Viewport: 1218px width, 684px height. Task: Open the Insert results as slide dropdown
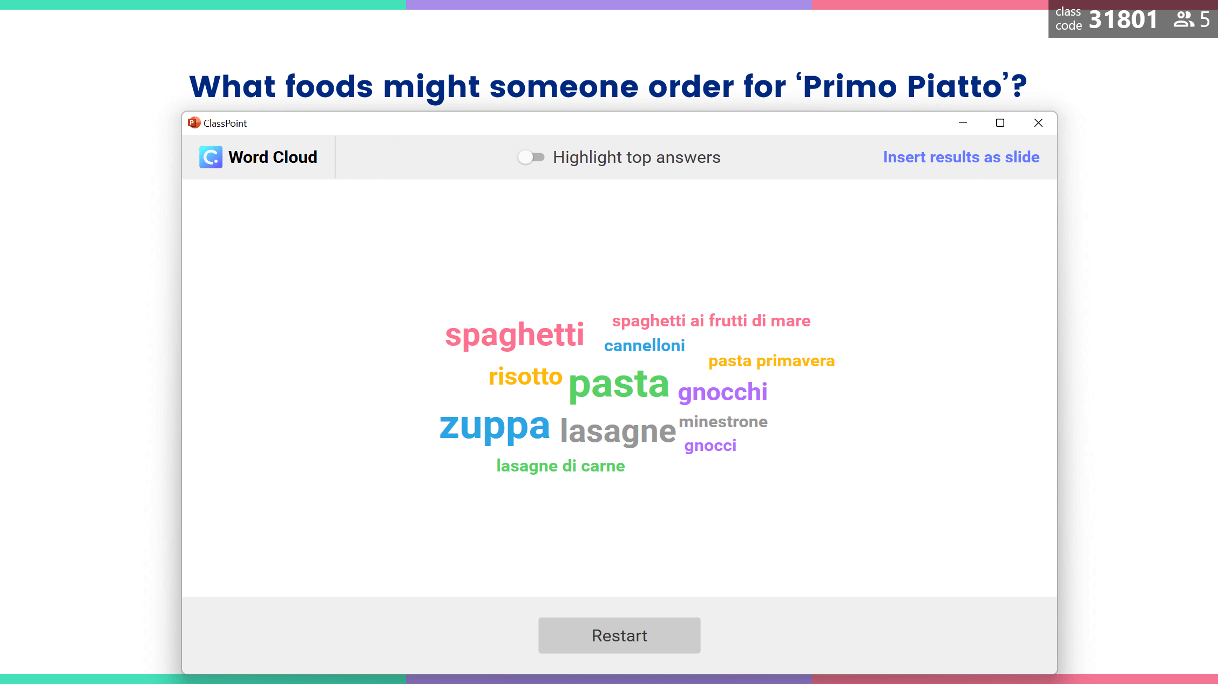pos(961,157)
